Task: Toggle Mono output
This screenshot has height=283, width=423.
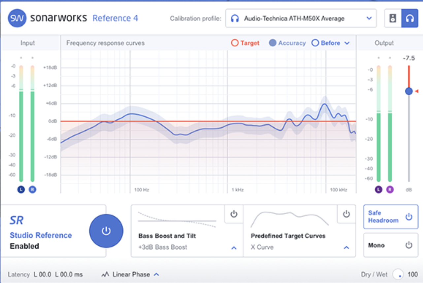Action: click(x=391, y=245)
